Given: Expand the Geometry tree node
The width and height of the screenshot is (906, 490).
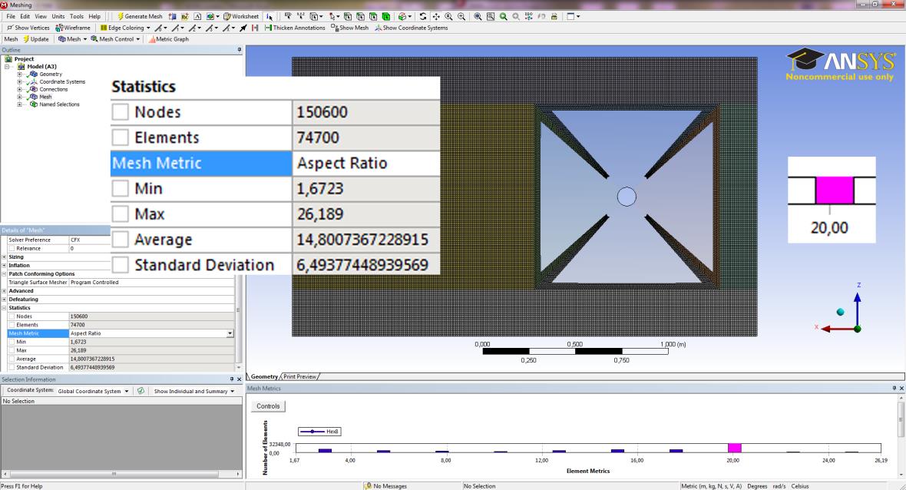Looking at the screenshot, I should coord(19,74).
